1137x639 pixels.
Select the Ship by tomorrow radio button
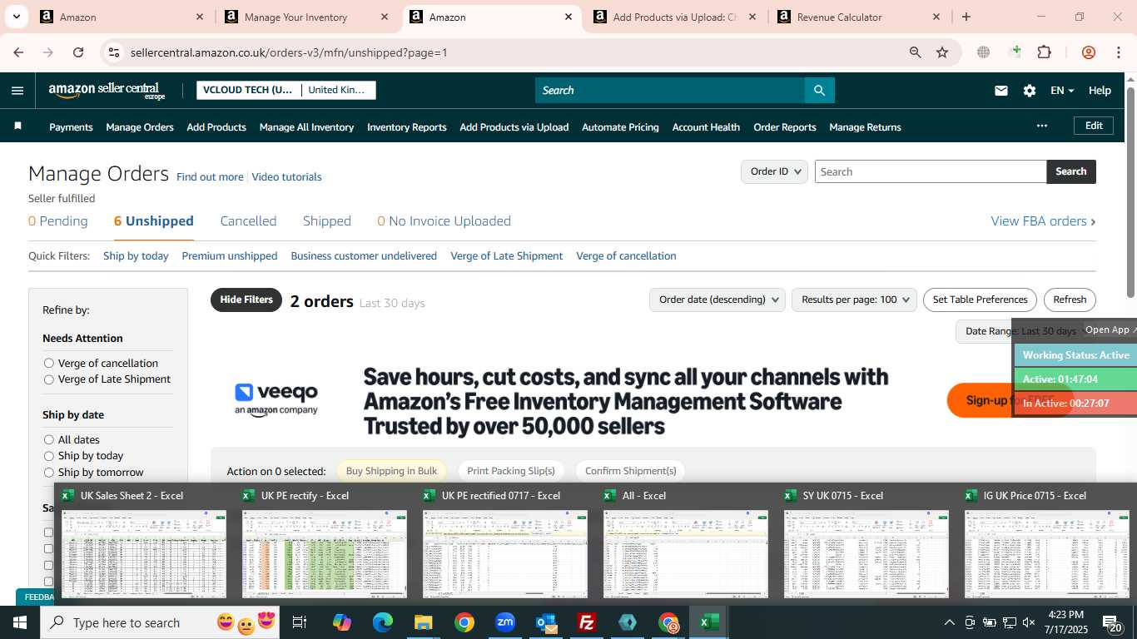pos(49,472)
